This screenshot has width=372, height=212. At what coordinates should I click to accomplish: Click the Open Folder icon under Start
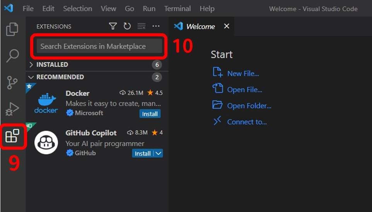[x=217, y=104]
